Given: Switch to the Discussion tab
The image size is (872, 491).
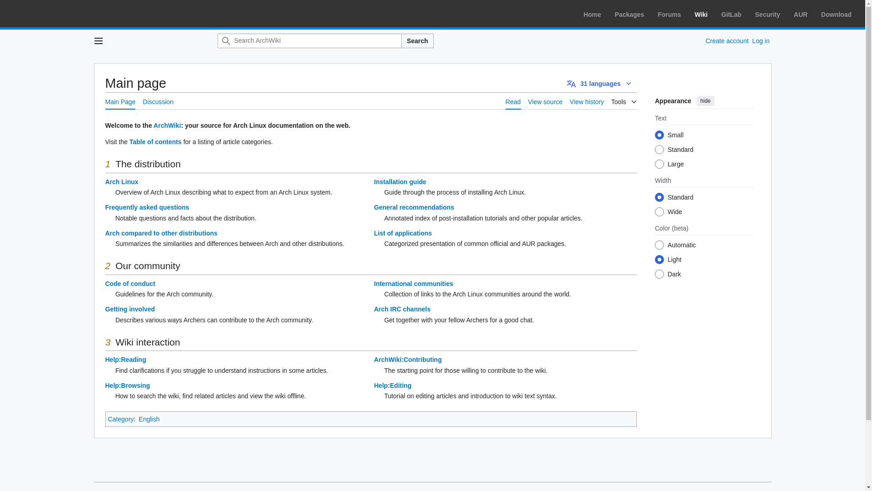Looking at the screenshot, I should coord(158,102).
